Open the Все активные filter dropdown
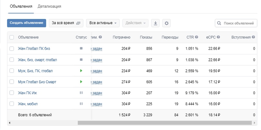This screenshot has height=130, width=261. [103, 23]
